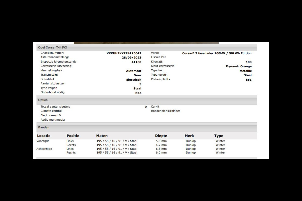
Task: Click the Positie column header
Action: tap(73, 136)
